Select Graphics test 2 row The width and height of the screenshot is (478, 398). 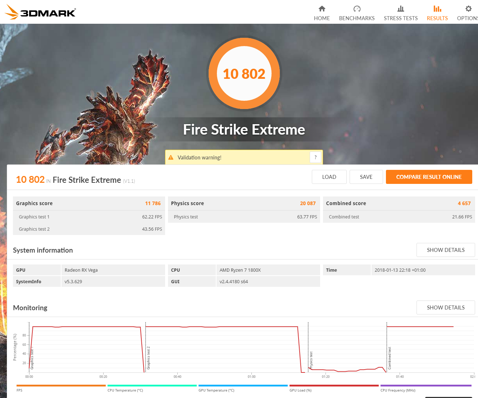pyautogui.click(x=89, y=229)
